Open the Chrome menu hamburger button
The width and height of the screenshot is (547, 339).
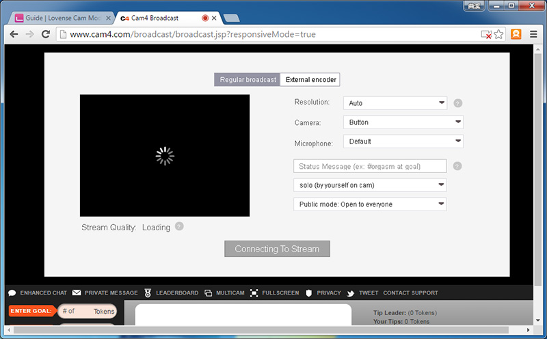[x=533, y=34]
